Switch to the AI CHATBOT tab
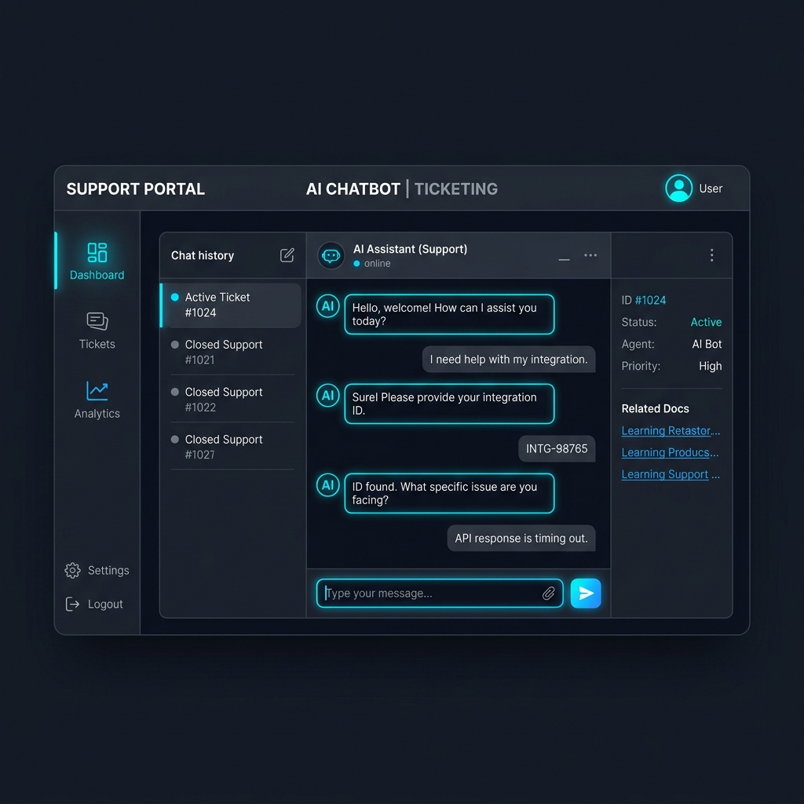The image size is (804, 804). tap(353, 188)
